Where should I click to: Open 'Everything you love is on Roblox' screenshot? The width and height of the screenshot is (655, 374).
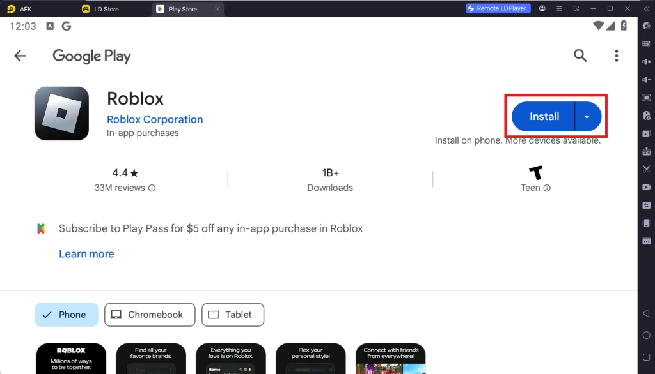coord(230,359)
